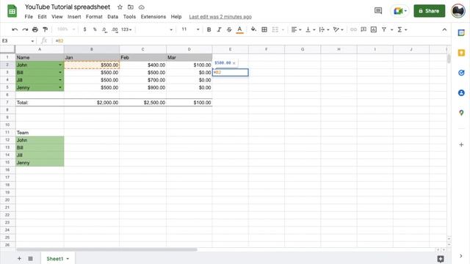Open Google Meet call button

click(399, 11)
